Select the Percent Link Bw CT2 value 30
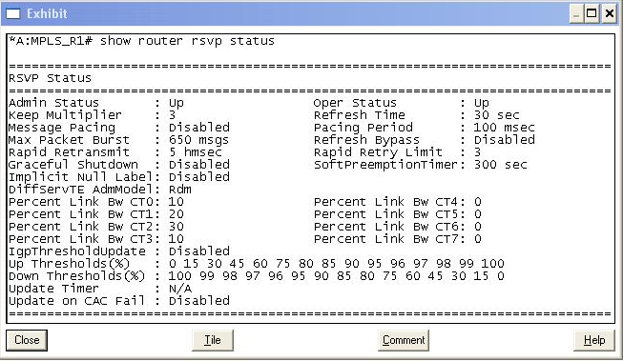The width and height of the screenshot is (623, 361). tap(176, 227)
